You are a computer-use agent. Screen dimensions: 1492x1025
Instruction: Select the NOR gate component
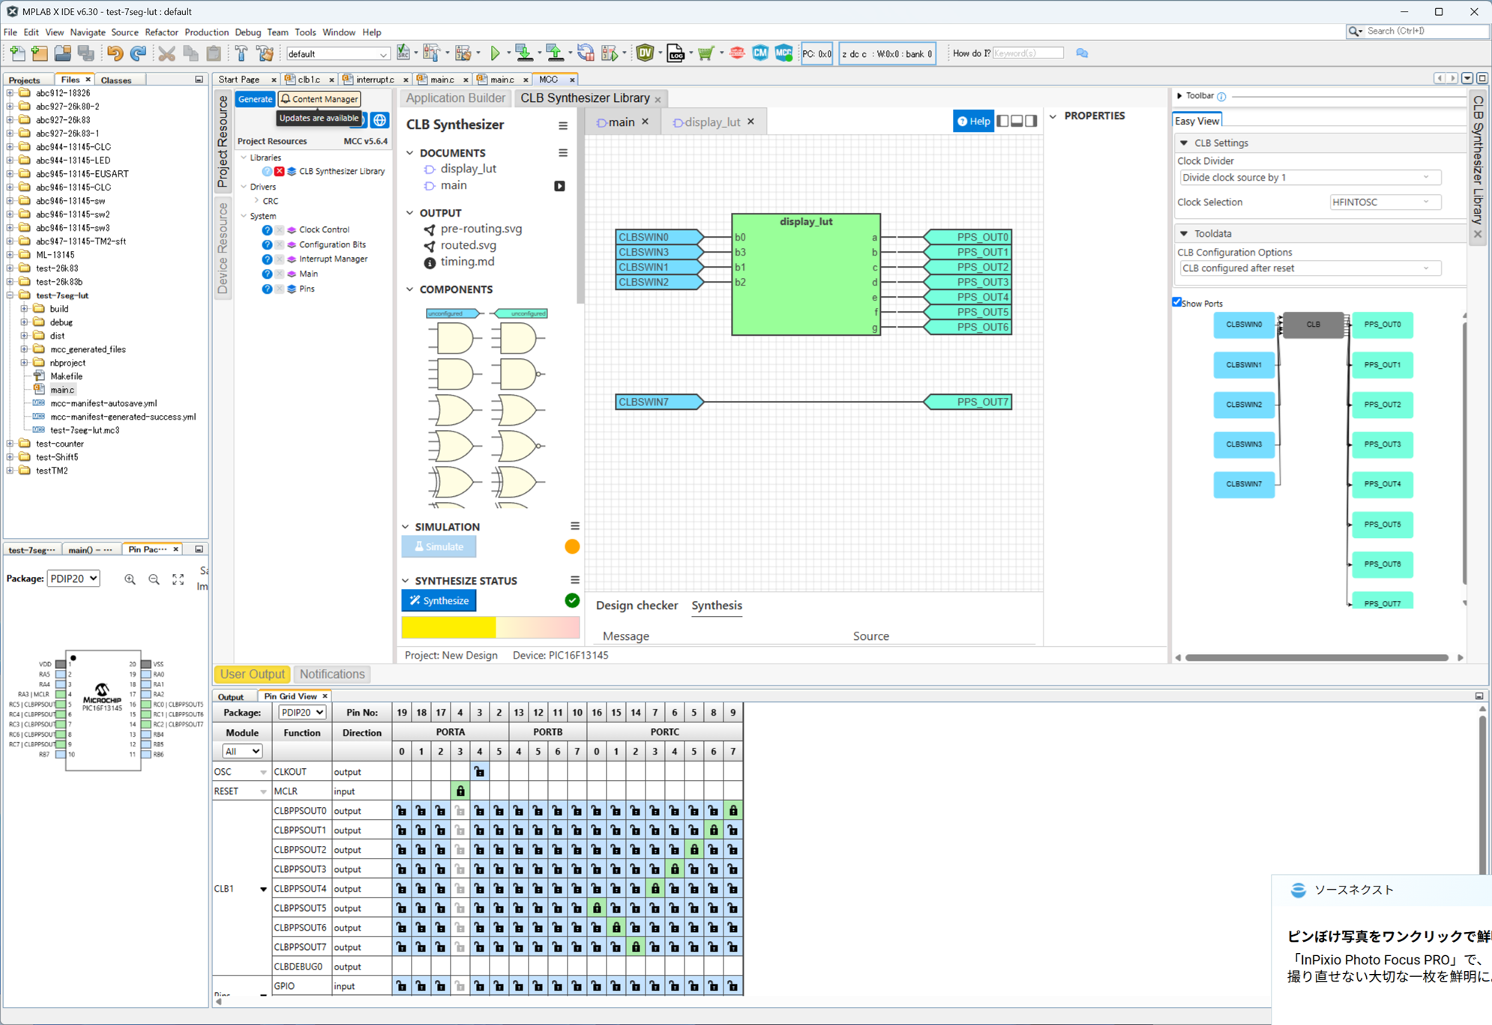(x=518, y=446)
